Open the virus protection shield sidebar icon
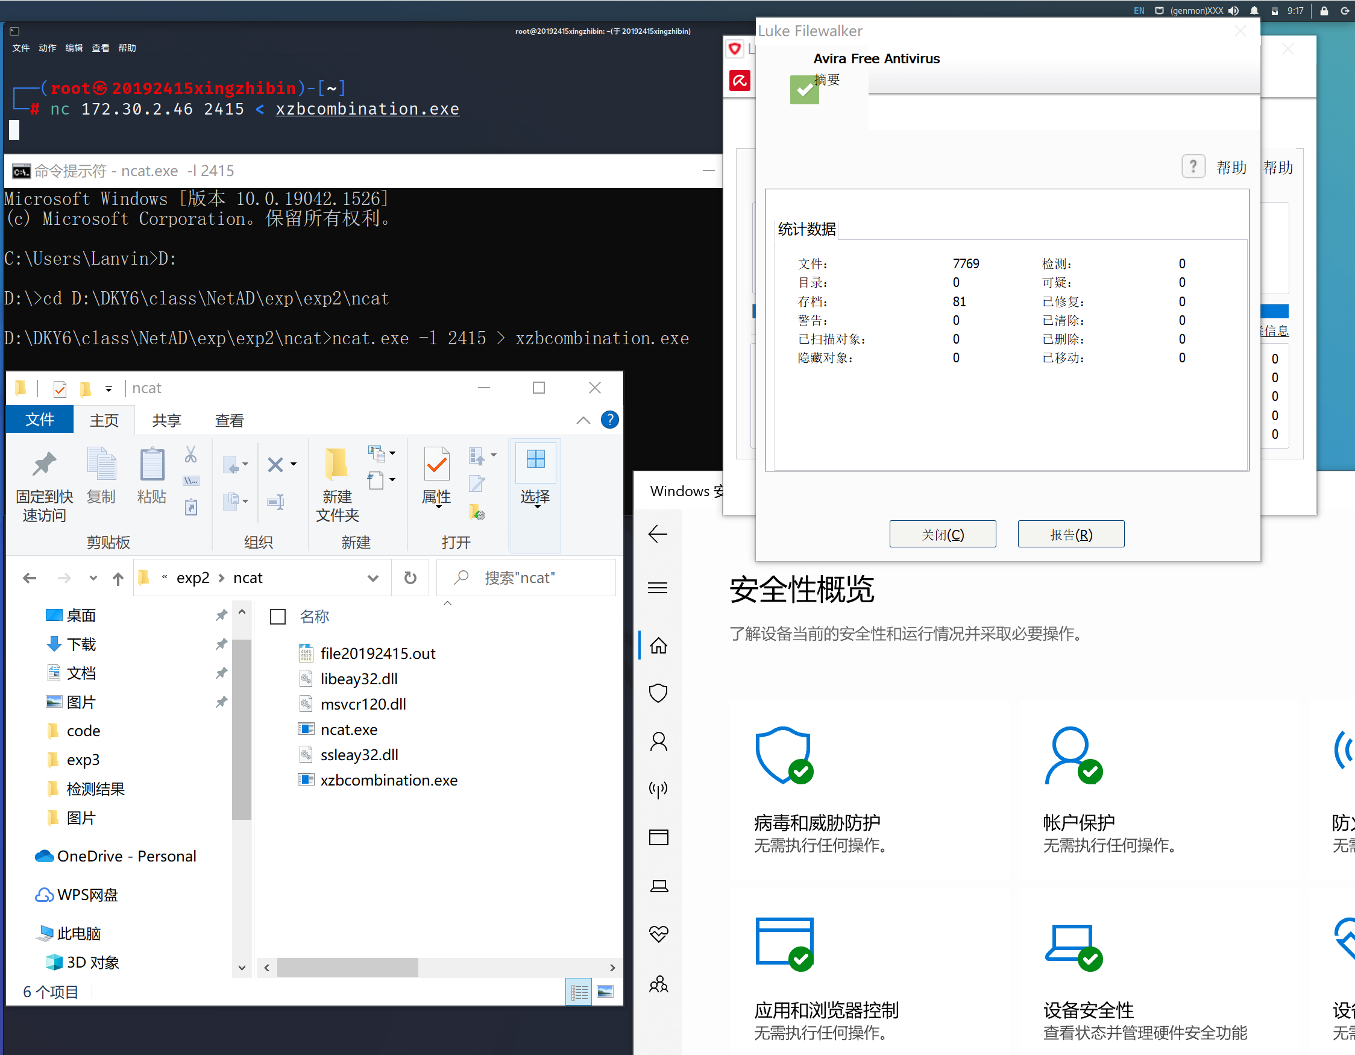1355x1055 pixels. point(658,693)
